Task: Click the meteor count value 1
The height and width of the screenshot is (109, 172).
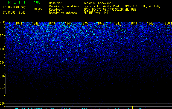Action: tap(39, 13)
